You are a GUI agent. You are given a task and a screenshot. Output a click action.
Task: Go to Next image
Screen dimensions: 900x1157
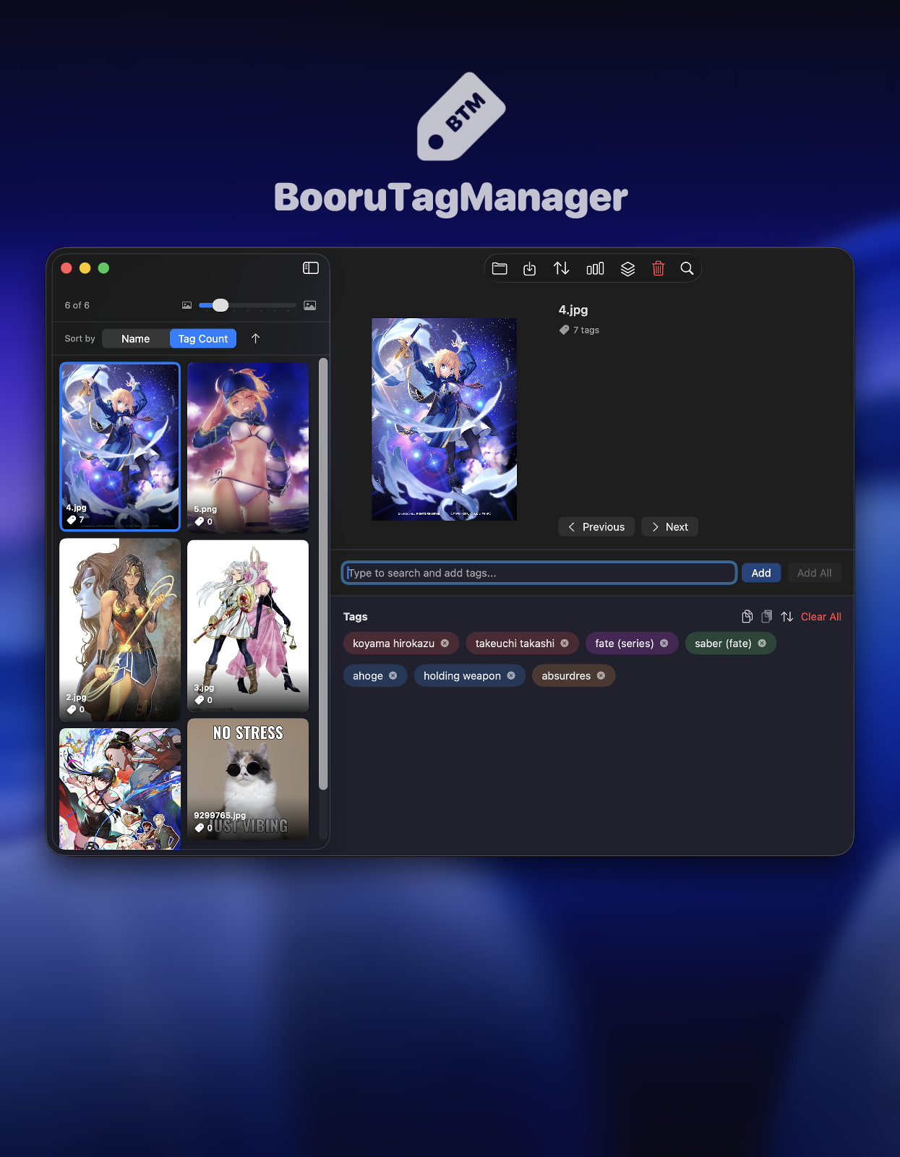pyautogui.click(x=670, y=527)
